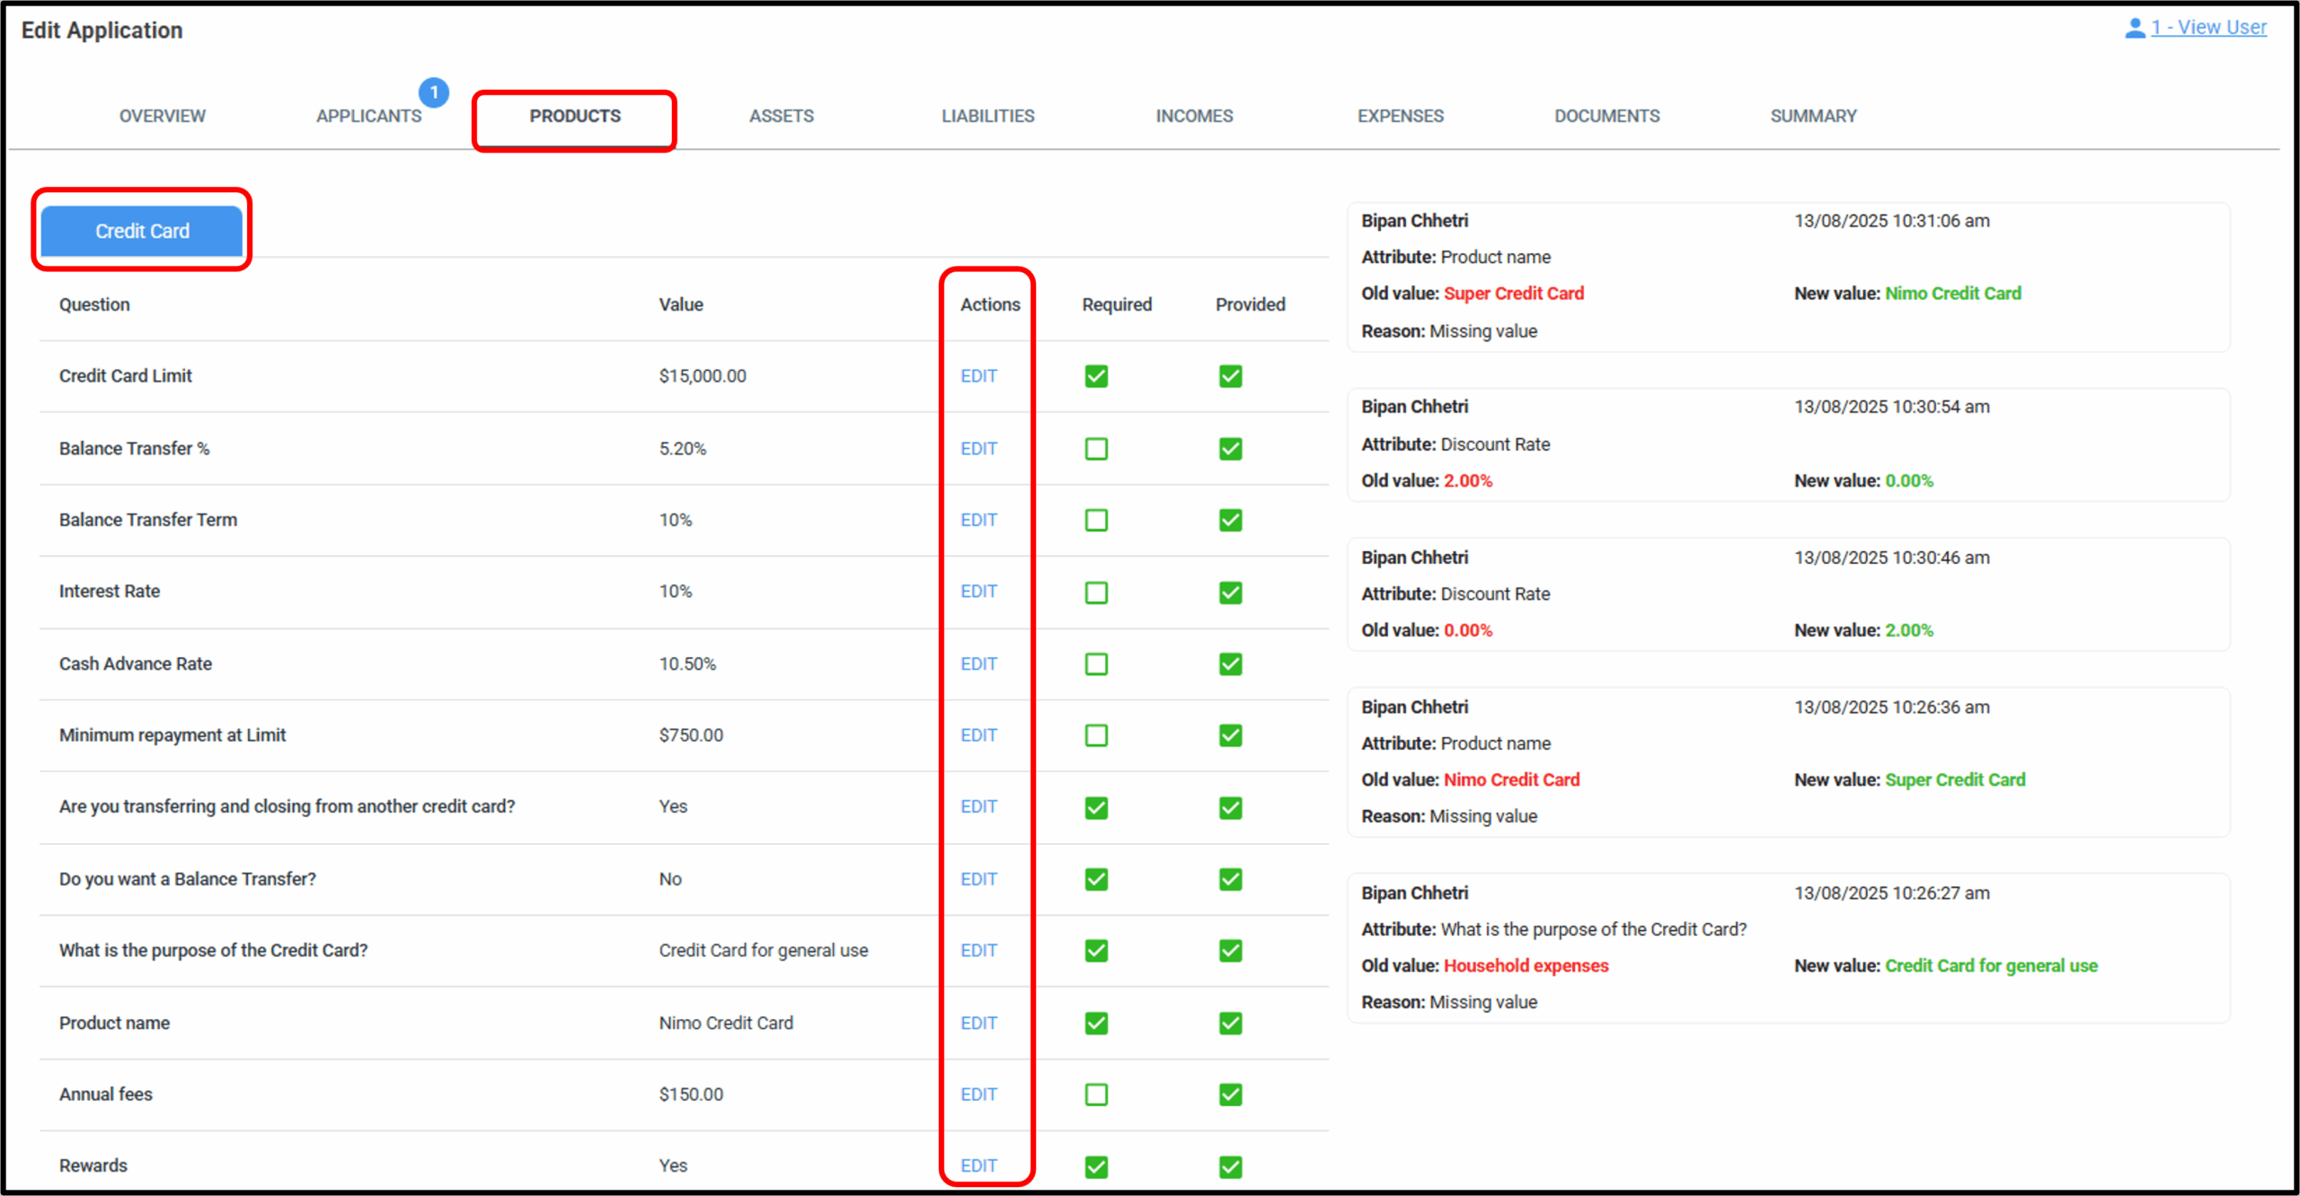Image resolution: width=2300 pixels, height=1196 pixels.
Task: Check Required for Annual fees
Action: pyautogui.click(x=1096, y=1095)
